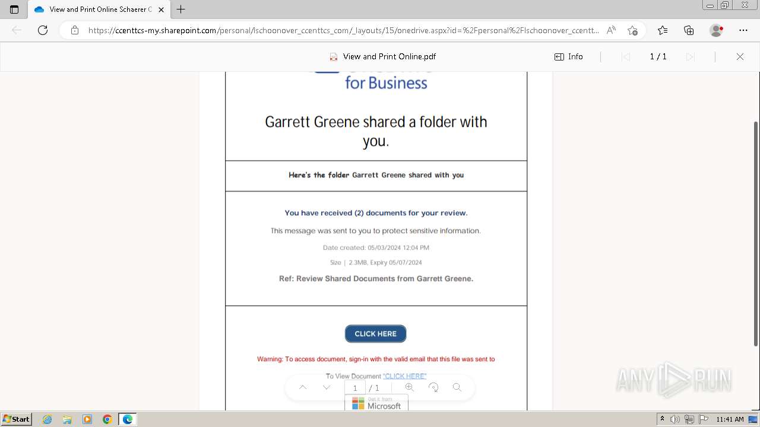Go back to previous page
760x427 pixels.
(17, 30)
